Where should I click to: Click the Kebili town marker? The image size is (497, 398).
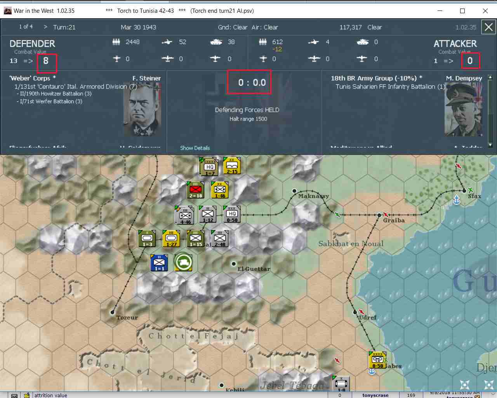(x=221, y=385)
